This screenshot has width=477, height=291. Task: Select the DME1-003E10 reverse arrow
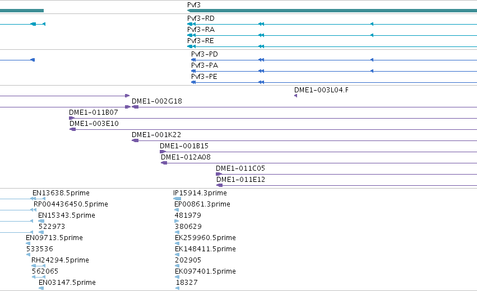72,129
